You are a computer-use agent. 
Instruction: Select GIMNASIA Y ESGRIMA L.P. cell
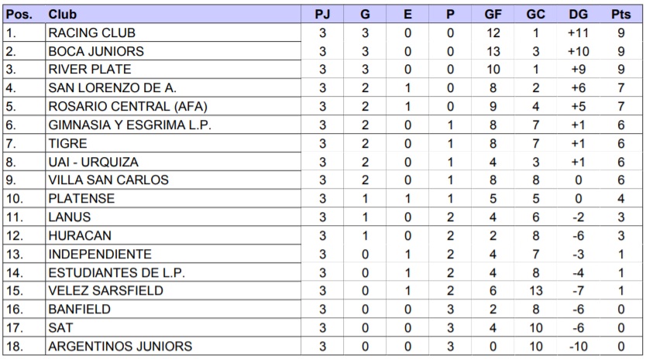129,125
